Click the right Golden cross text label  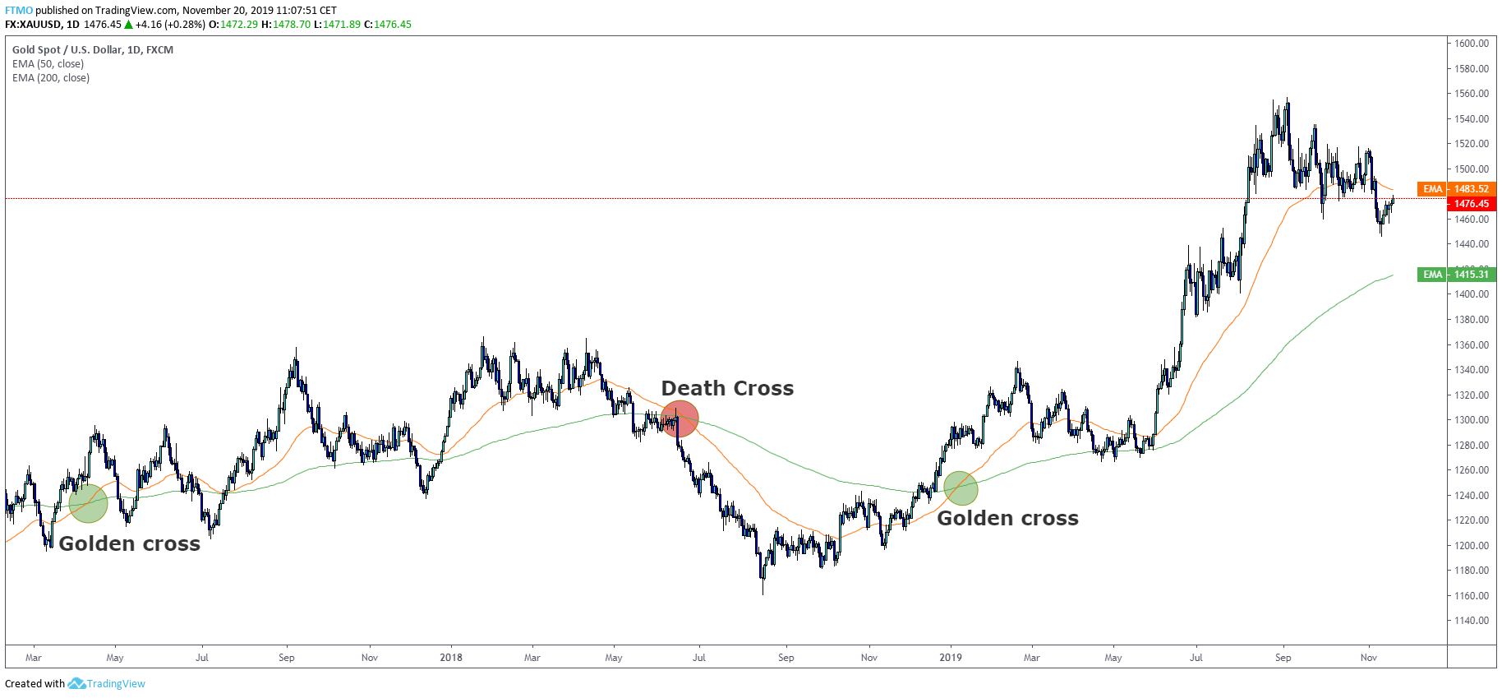coord(1008,518)
